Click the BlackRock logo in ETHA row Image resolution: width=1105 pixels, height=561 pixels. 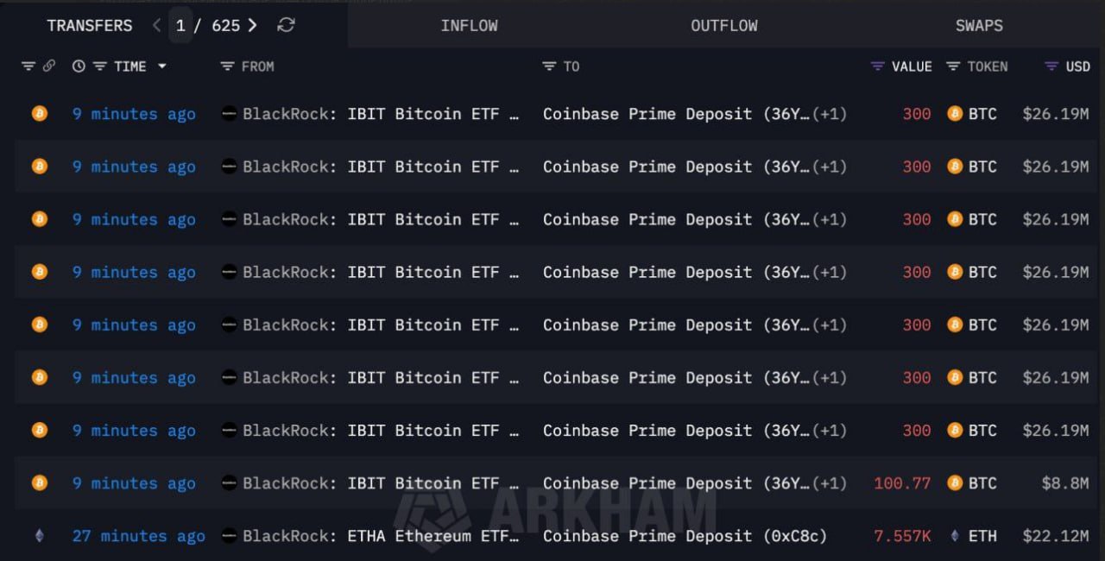point(229,536)
